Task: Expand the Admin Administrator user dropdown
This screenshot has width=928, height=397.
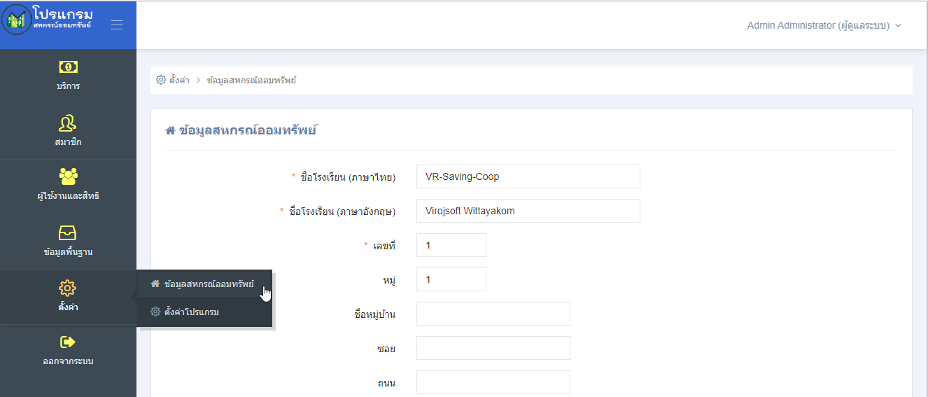Action: point(824,25)
